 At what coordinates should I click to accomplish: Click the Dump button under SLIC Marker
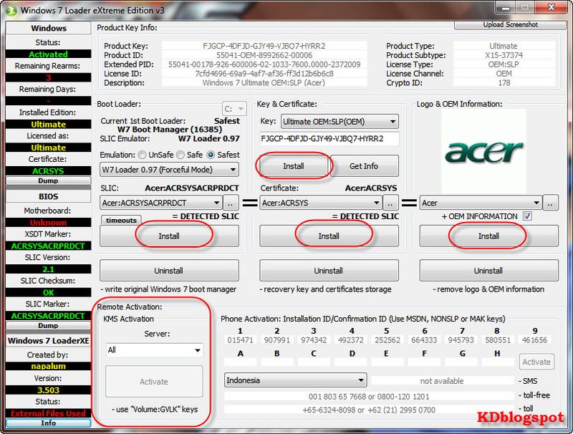tap(48, 325)
